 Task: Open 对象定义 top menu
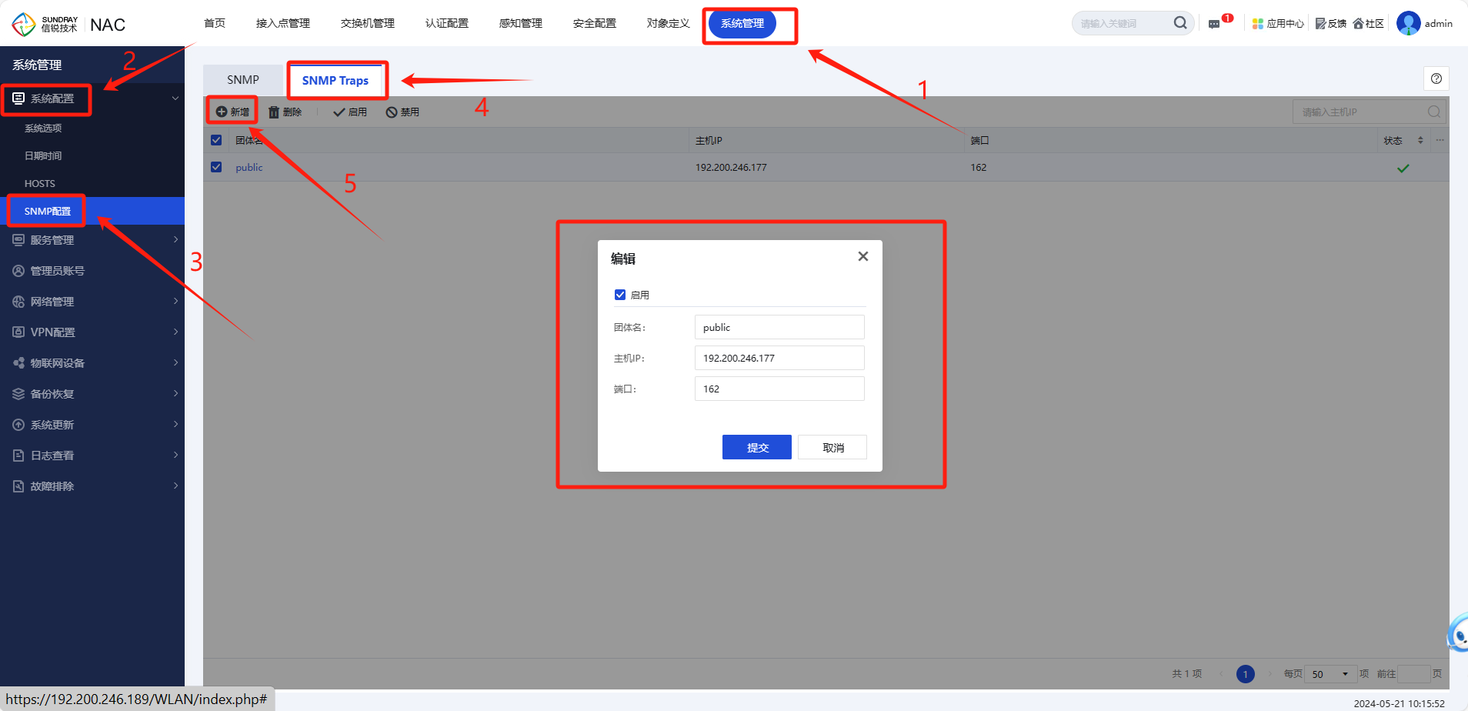pos(669,23)
